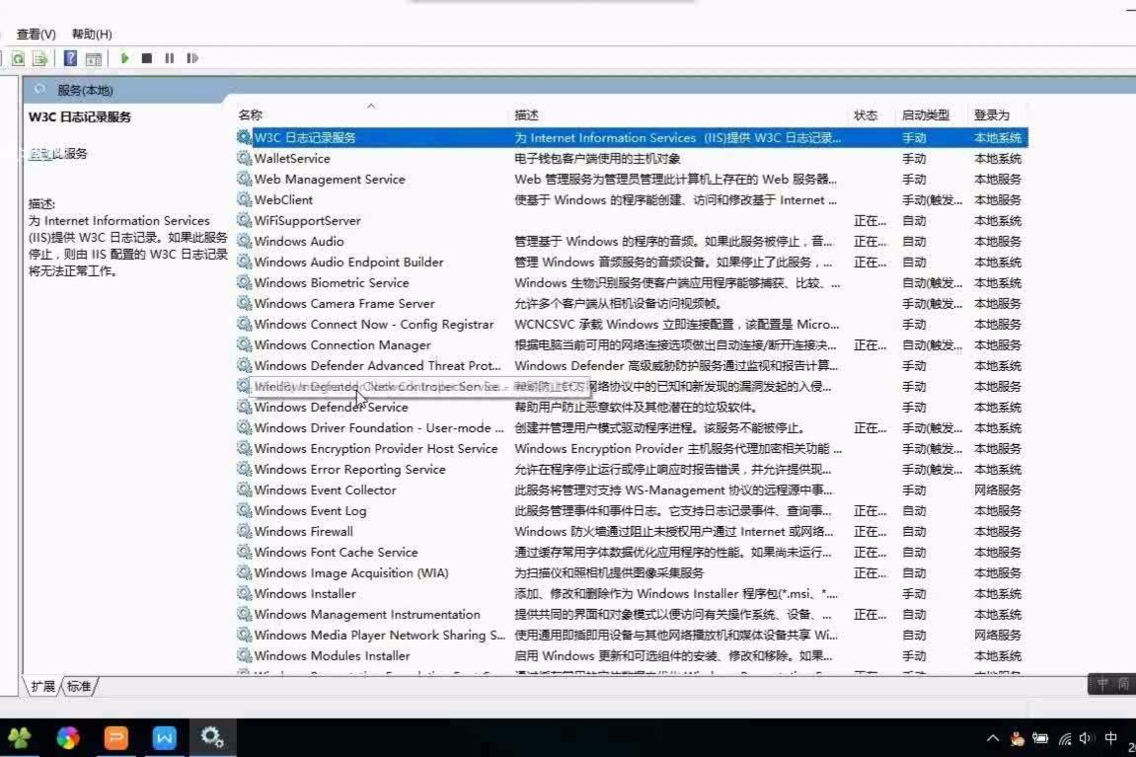Image resolution: width=1136 pixels, height=757 pixels.
Task: Sort by the 状态 column header
Action: coord(865,115)
